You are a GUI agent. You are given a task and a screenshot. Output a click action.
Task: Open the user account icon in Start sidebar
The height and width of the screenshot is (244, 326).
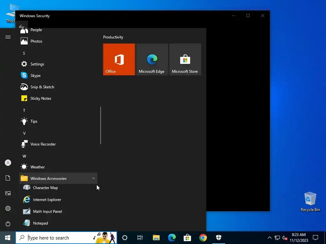pos(8,163)
